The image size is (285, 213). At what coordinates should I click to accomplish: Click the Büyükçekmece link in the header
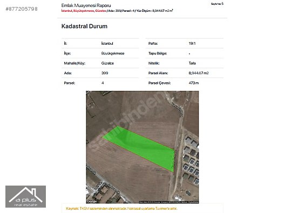point(84,11)
